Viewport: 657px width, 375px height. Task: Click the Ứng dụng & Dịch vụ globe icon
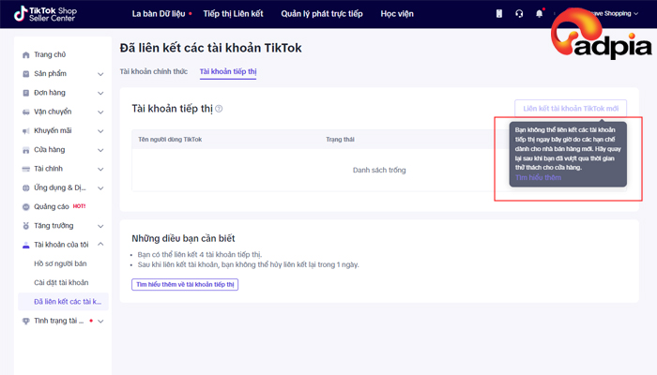[x=26, y=187]
